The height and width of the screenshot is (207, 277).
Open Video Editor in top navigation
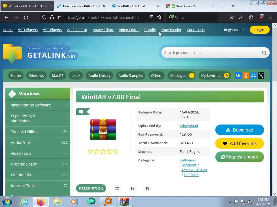129,30
